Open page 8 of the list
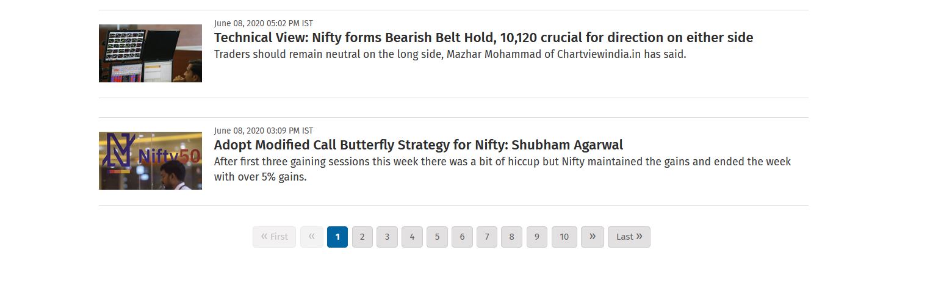 click(511, 237)
